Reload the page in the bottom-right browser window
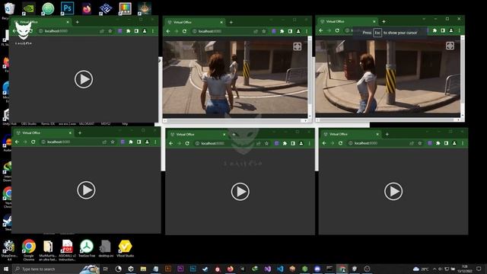Viewport: 487px width, 274px height. [x=340, y=143]
